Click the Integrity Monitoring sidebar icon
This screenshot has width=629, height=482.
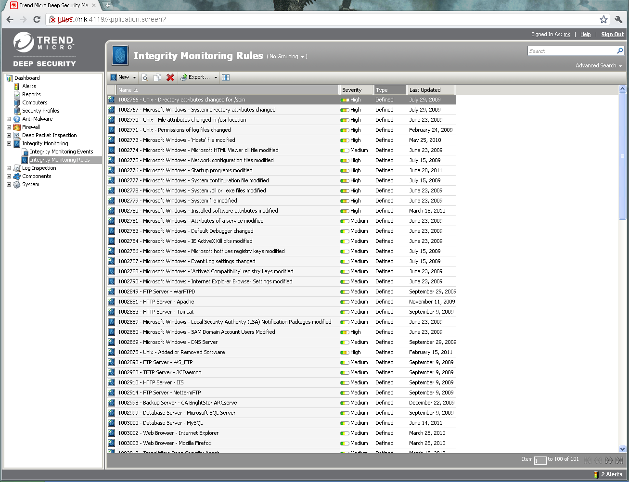17,143
